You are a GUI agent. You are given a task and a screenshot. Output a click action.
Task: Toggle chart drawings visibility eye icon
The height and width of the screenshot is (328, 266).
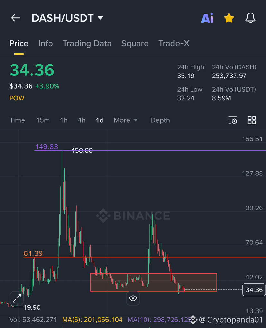tap(133, 298)
